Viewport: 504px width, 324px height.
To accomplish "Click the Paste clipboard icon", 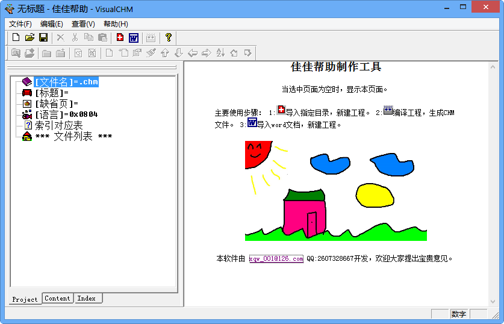I will point(102,37).
